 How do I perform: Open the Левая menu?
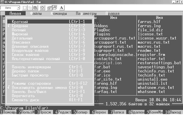(15, 13)
